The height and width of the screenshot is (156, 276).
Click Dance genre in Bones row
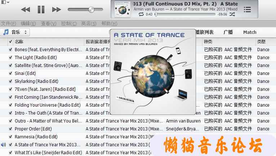pyautogui.click(x=263, y=50)
